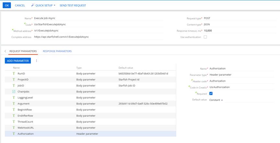The width and height of the screenshot is (280, 143).
Task: Select the REQUEST PARAMETERS tab
Action: coord(23,51)
